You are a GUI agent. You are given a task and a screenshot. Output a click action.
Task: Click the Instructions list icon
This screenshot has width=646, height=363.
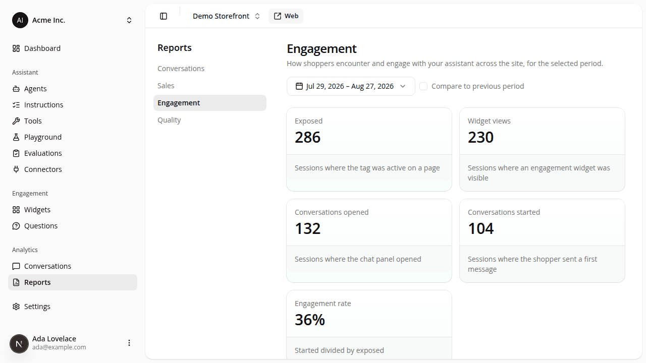(16, 105)
